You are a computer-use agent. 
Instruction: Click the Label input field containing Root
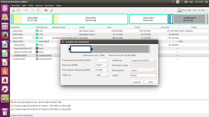(143, 75)
